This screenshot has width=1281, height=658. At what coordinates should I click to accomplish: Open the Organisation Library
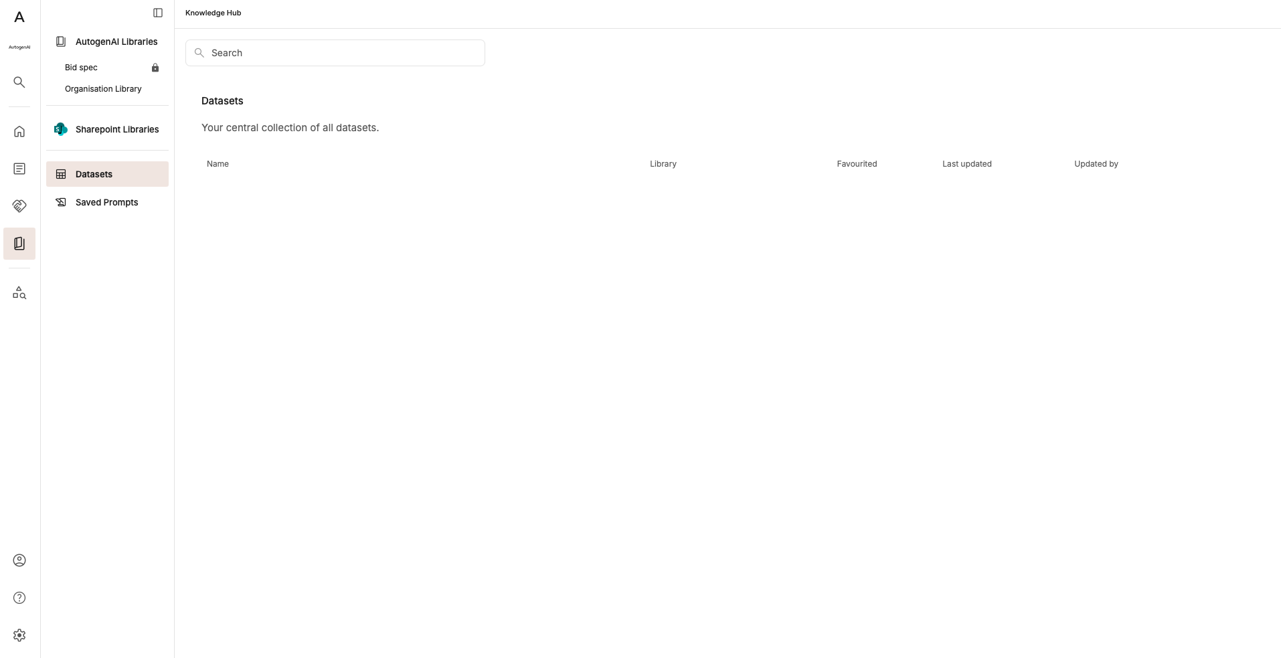point(103,89)
